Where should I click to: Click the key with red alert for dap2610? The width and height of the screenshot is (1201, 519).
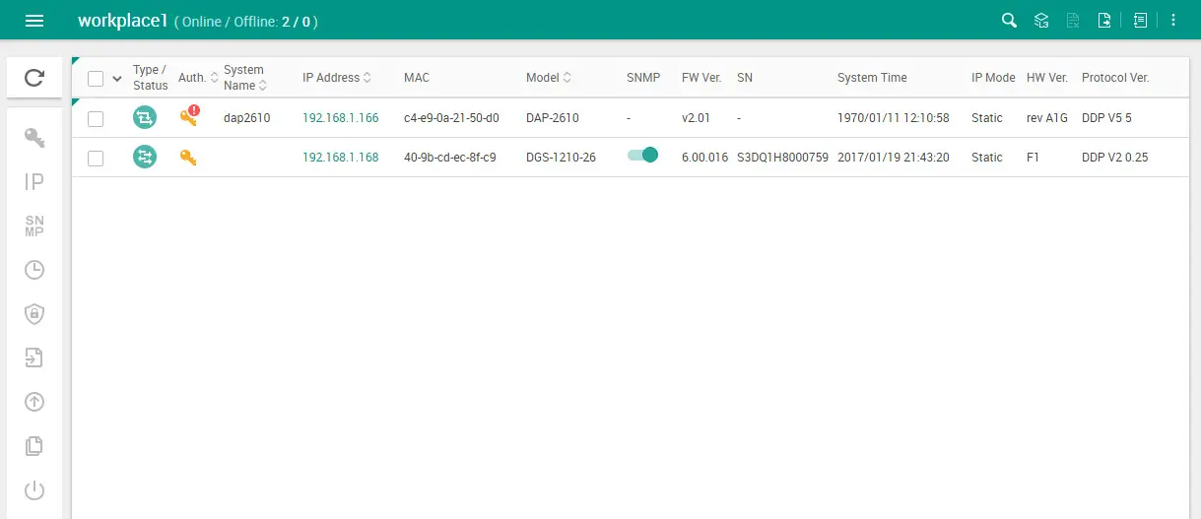pos(189,116)
